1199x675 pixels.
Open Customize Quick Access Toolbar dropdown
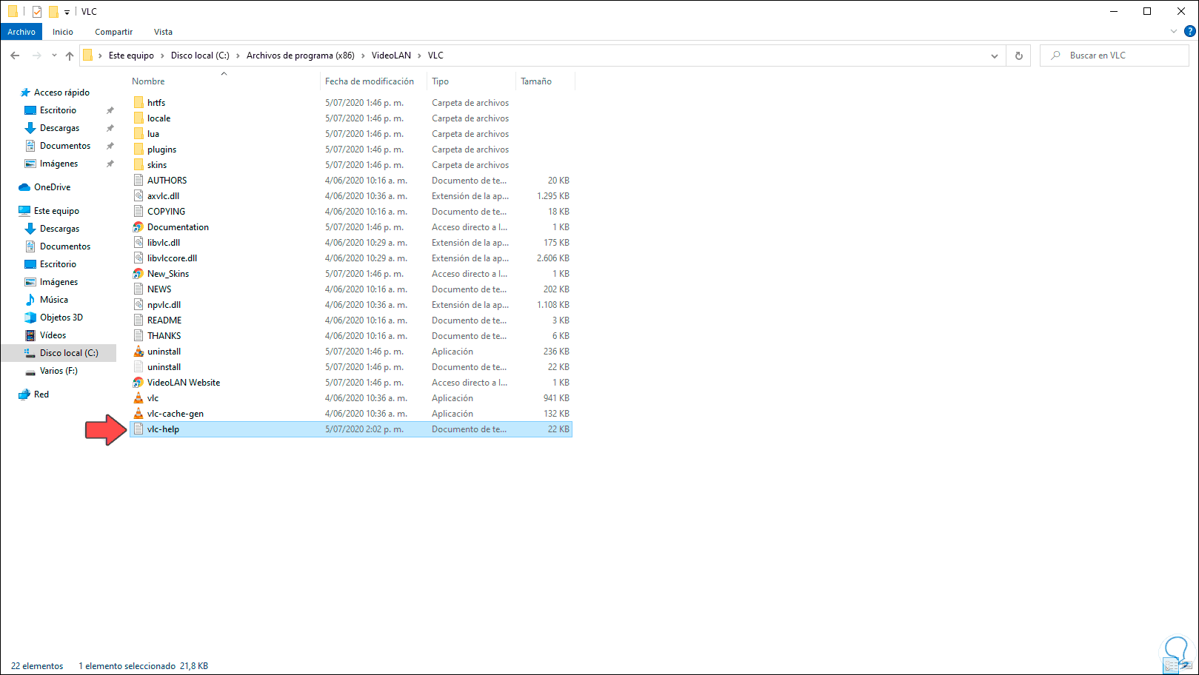pos(67,12)
